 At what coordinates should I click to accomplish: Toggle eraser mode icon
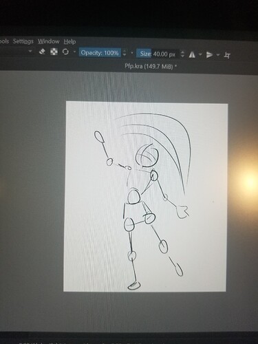pos(42,52)
